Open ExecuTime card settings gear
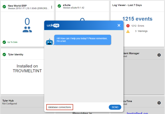Viewport: 165px width, 114px height. click(159, 103)
